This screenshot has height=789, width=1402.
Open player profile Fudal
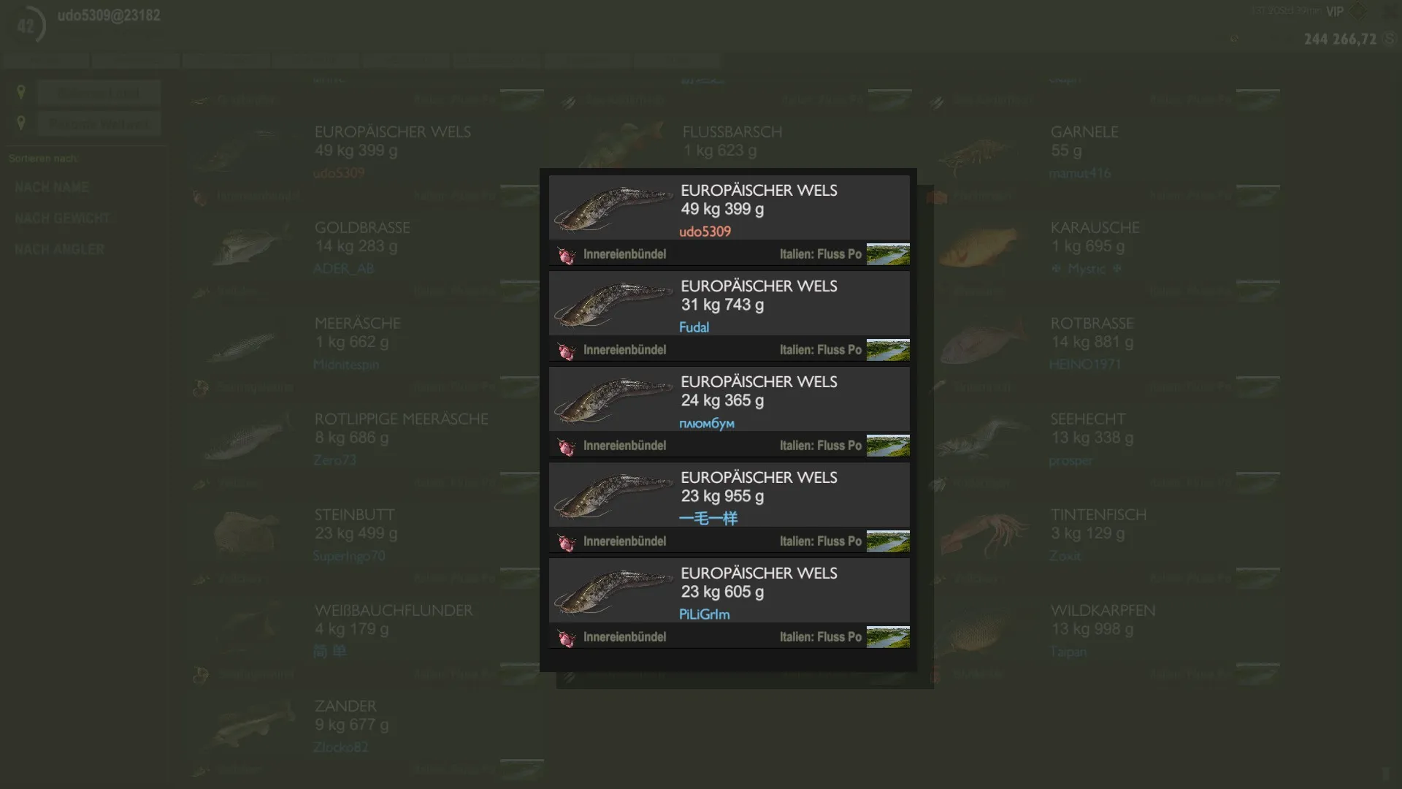[694, 327]
